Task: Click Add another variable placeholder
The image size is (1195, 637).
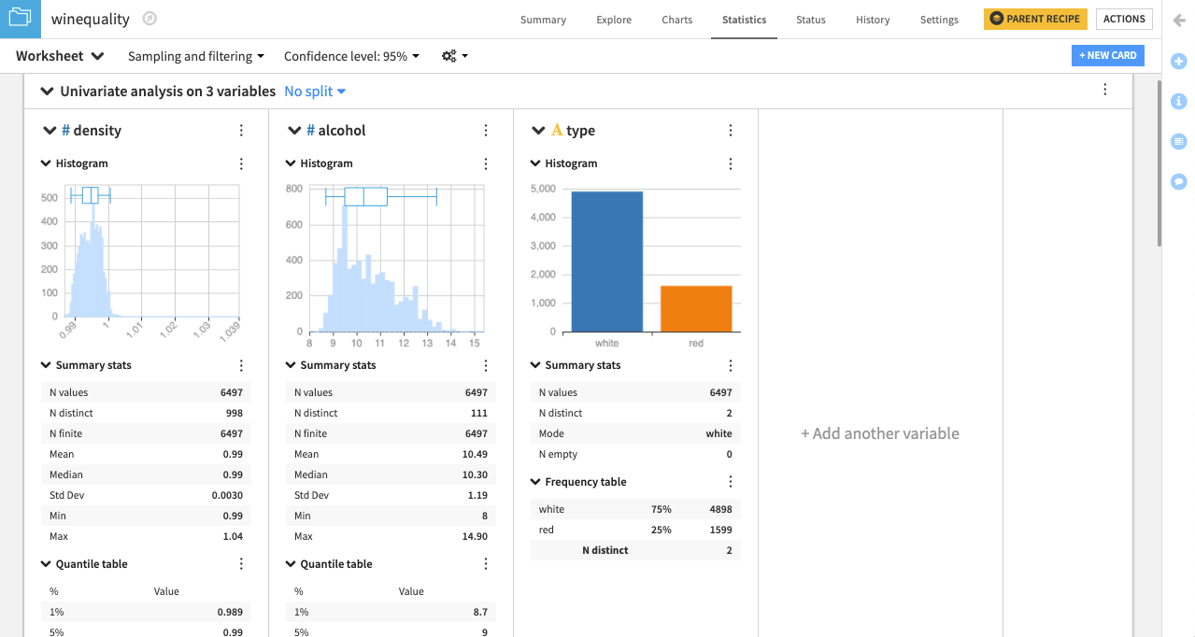Action: (x=879, y=433)
